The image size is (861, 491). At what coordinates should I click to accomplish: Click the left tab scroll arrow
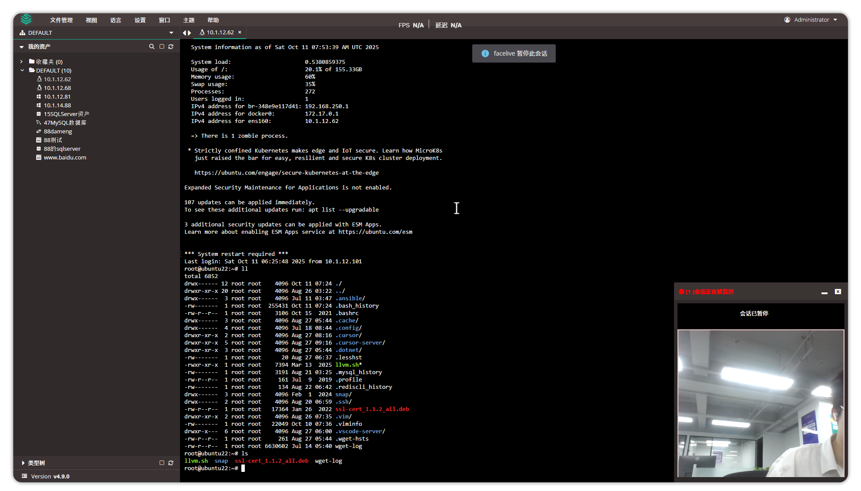coord(185,33)
